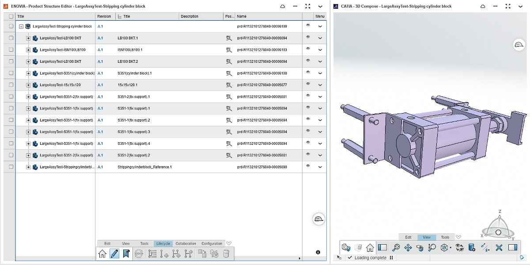The width and height of the screenshot is (530, 265).
Task: Open ENOVIA title bar chevron menu
Action: coord(320,6)
